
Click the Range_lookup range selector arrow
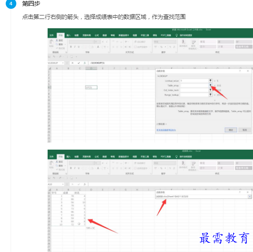pyautogui.click(x=210, y=95)
